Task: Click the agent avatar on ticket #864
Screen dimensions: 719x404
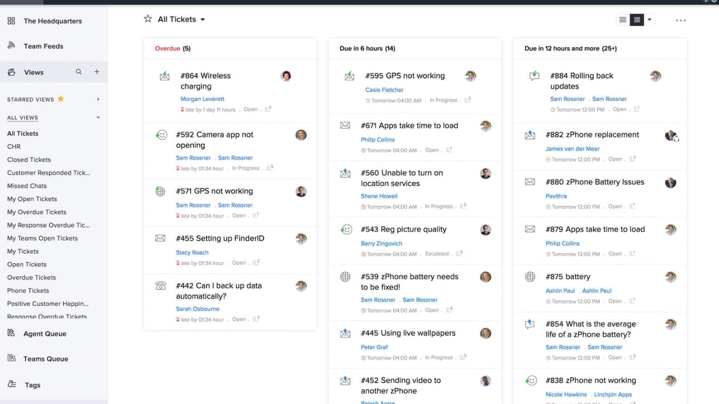Action: 286,76
